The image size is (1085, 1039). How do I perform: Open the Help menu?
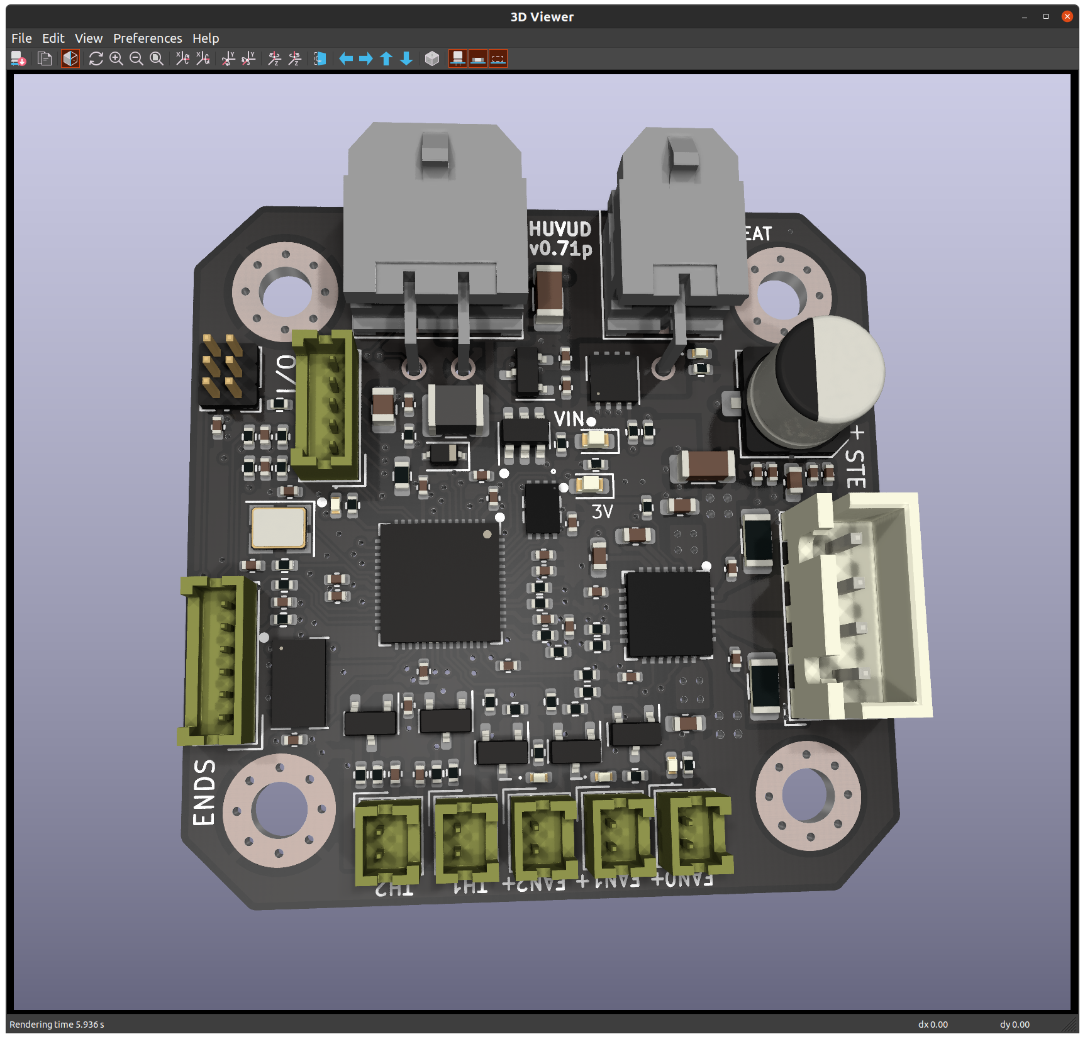pos(206,38)
